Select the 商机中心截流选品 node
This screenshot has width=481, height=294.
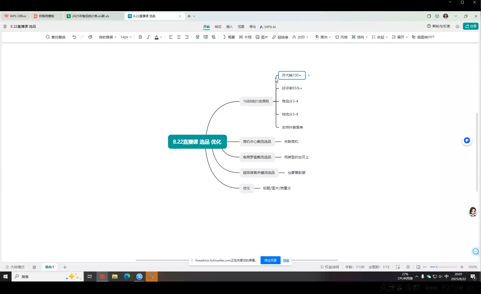tap(257, 142)
